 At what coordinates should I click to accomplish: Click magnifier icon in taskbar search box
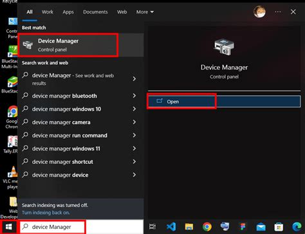click(x=25, y=226)
